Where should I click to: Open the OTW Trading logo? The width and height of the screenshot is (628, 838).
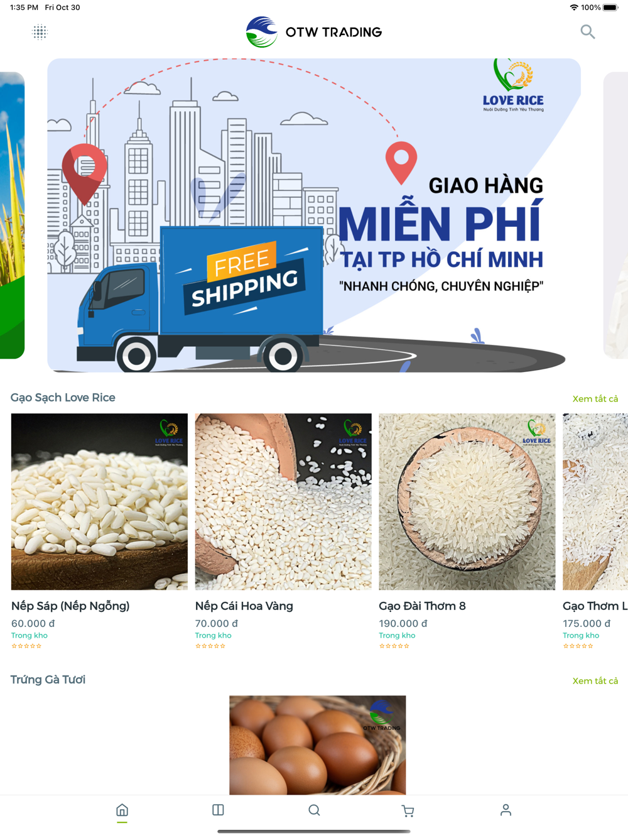click(x=314, y=32)
